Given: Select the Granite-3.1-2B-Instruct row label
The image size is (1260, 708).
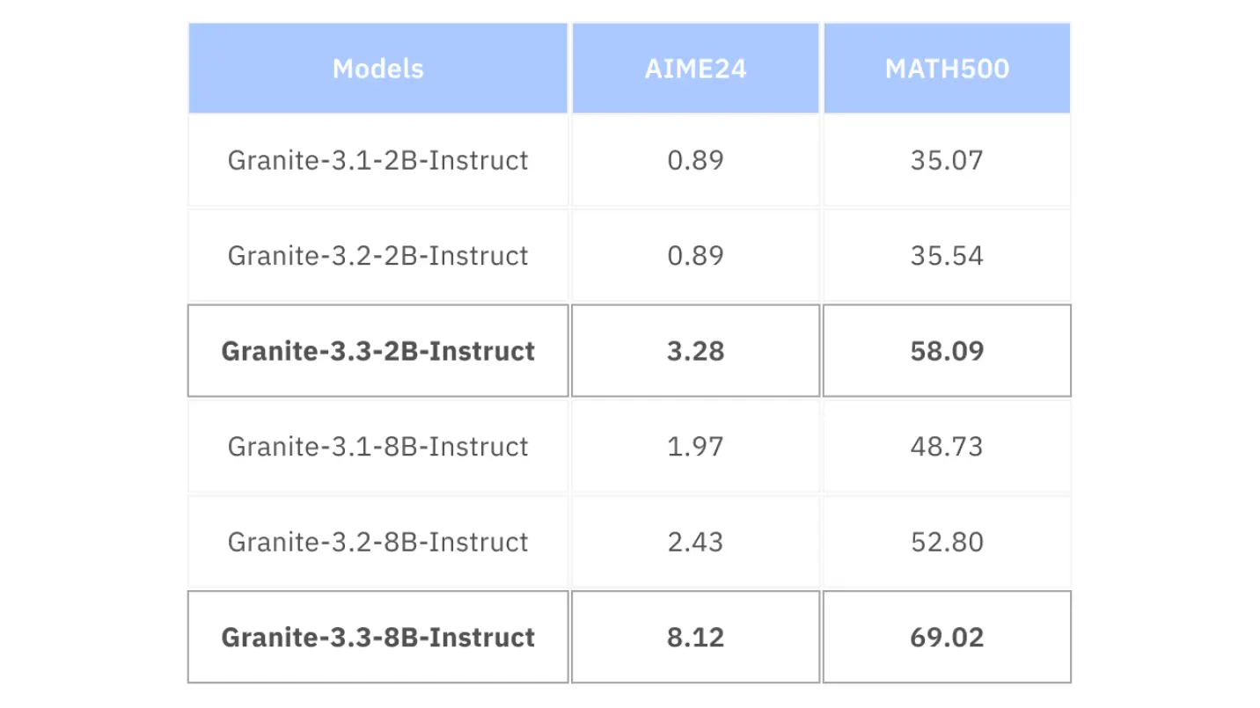Looking at the screenshot, I should (x=377, y=160).
